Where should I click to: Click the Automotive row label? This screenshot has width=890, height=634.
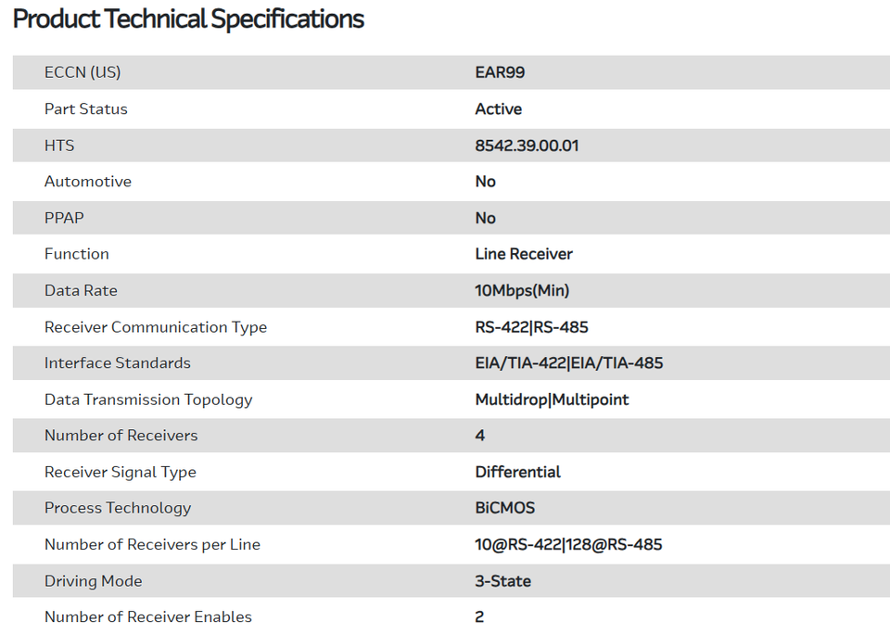click(x=88, y=182)
